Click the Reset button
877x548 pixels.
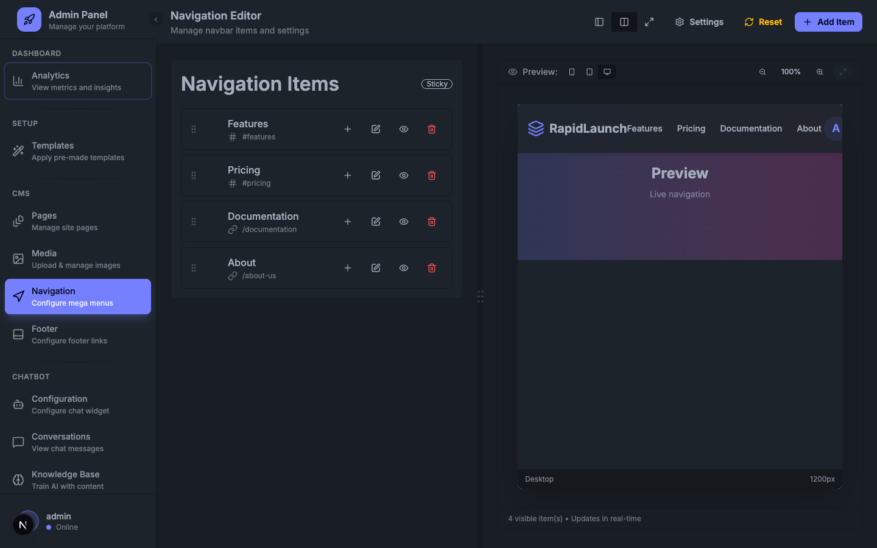point(763,22)
